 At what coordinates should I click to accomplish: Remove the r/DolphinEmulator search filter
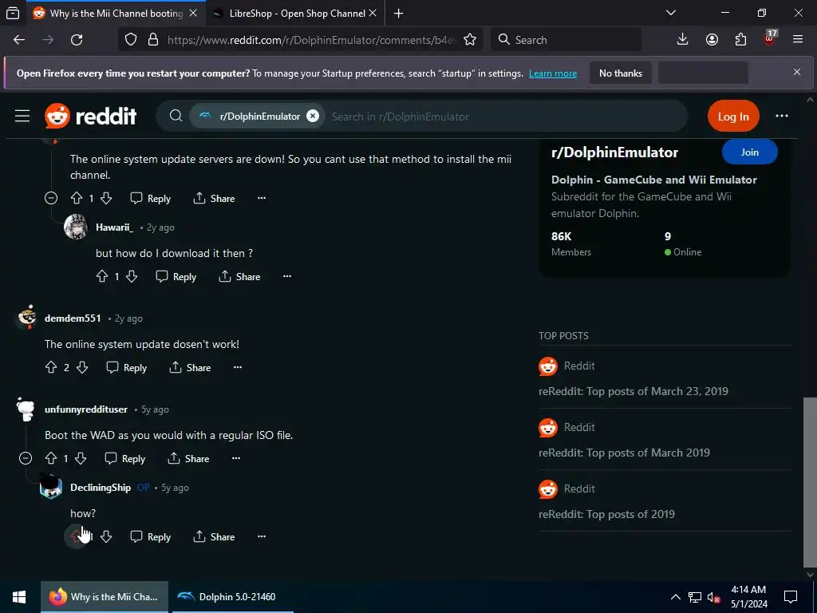pos(312,116)
